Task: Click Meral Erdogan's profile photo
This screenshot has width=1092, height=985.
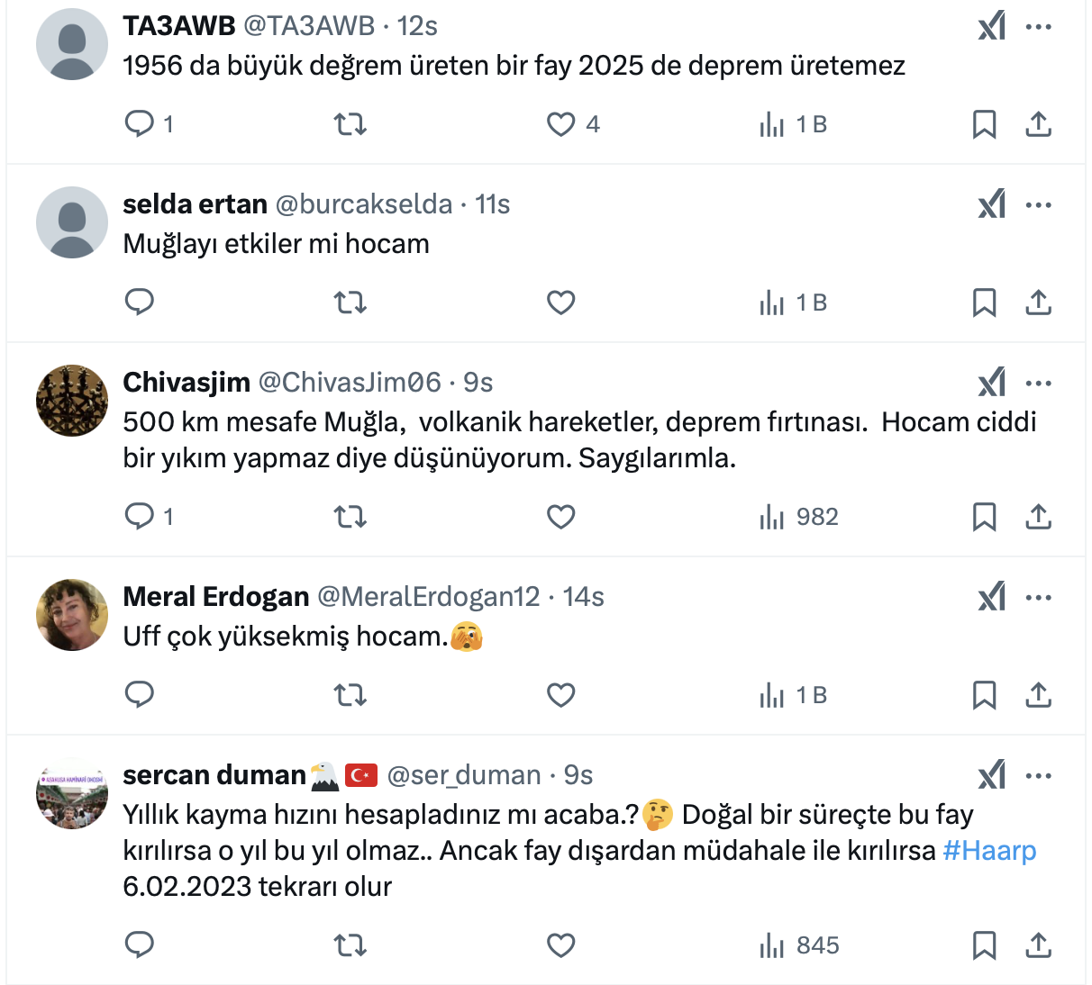Action: 72,615
